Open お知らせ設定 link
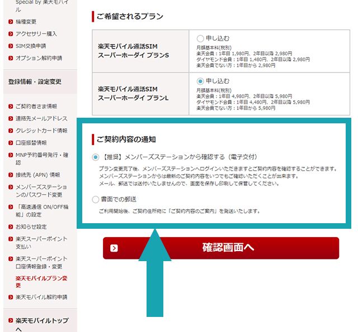Image resolution: width=358 pixels, height=332 pixels. [31, 227]
